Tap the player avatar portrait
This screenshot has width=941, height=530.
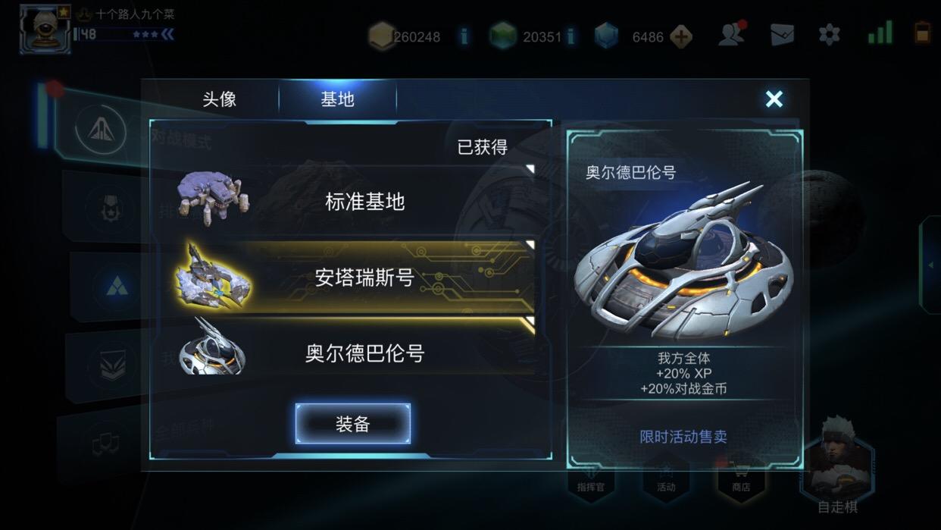coord(45,30)
